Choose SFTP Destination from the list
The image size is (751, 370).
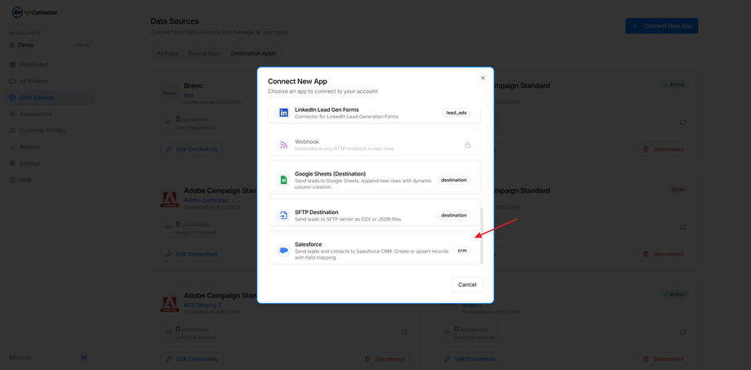point(374,212)
